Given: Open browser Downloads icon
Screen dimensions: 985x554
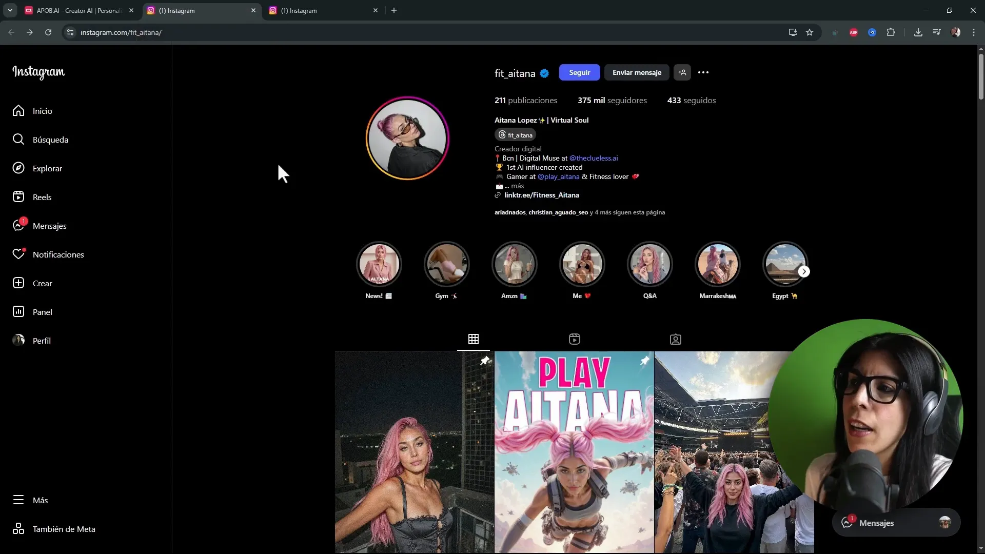Looking at the screenshot, I should click(x=918, y=32).
